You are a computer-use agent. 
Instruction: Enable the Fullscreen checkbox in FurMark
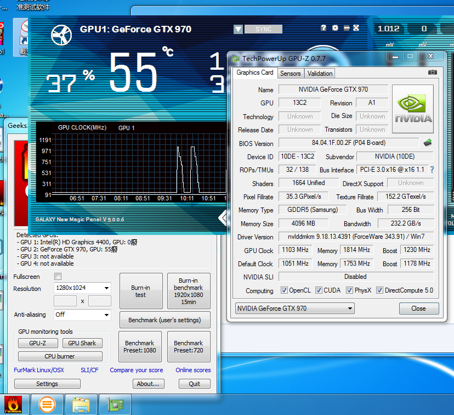click(x=58, y=277)
